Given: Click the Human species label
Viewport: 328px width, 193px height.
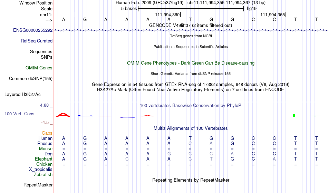Looking at the screenshot, I should [x=45, y=138].
